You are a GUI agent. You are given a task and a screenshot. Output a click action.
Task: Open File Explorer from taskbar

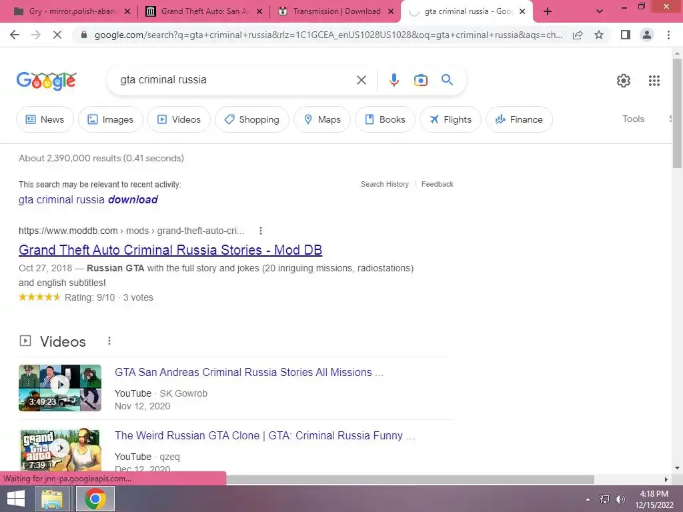point(52,499)
